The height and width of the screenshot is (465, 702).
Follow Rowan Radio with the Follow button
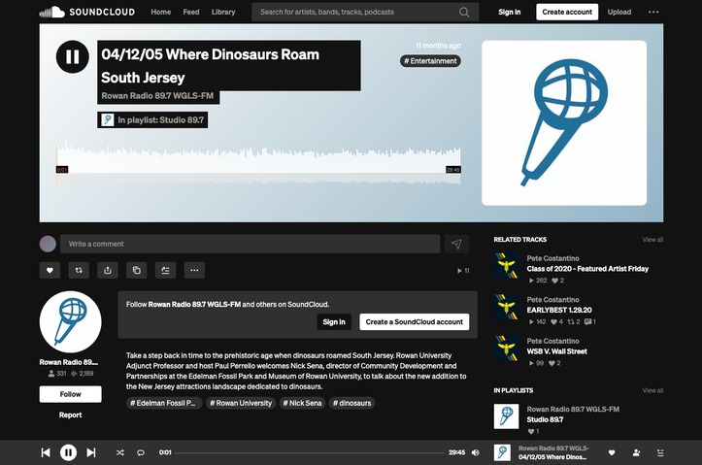70,394
